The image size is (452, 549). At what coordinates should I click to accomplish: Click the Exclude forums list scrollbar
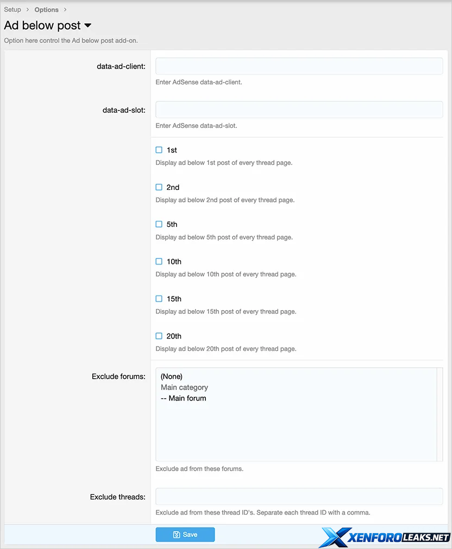440,414
